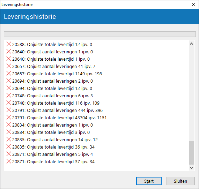Click the scrollbar up arrow

tap(191, 44)
